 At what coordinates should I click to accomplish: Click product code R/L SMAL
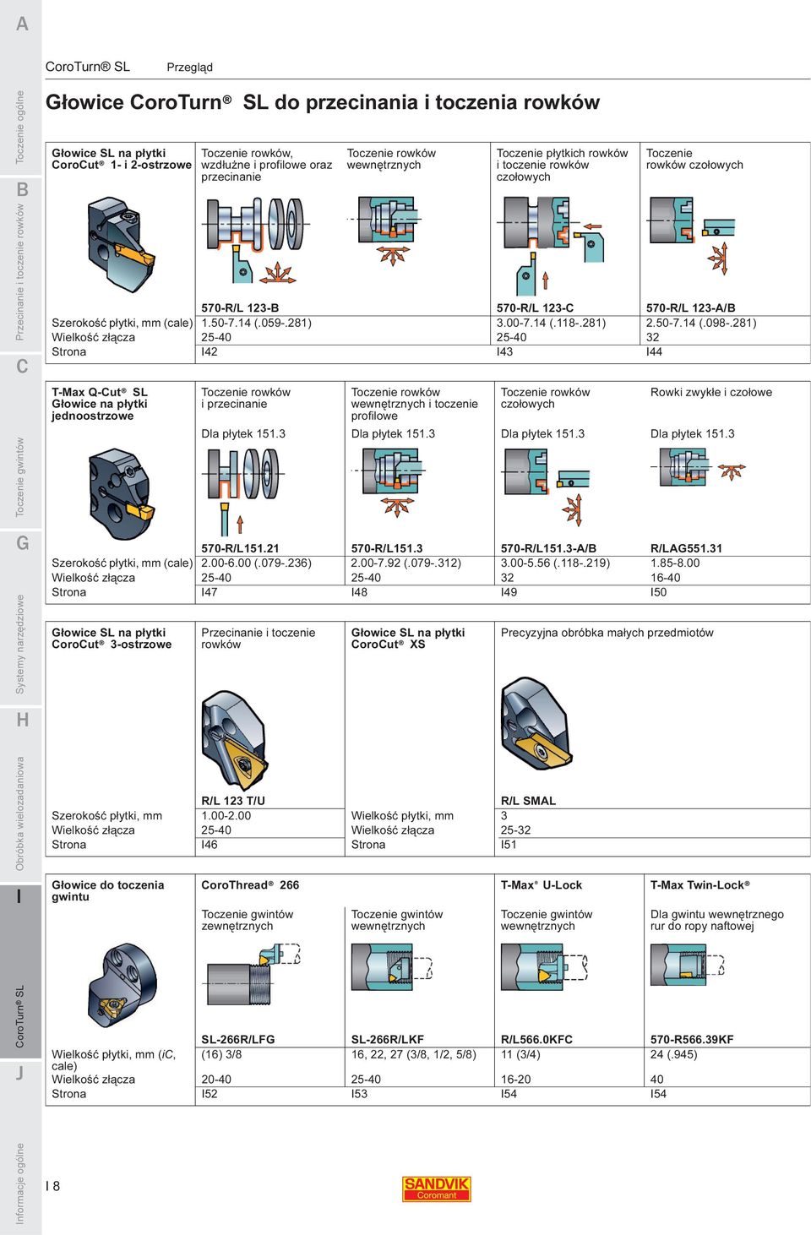point(529,801)
